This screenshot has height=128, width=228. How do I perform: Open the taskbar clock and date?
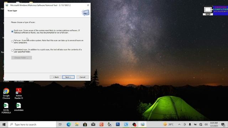tap(214, 124)
